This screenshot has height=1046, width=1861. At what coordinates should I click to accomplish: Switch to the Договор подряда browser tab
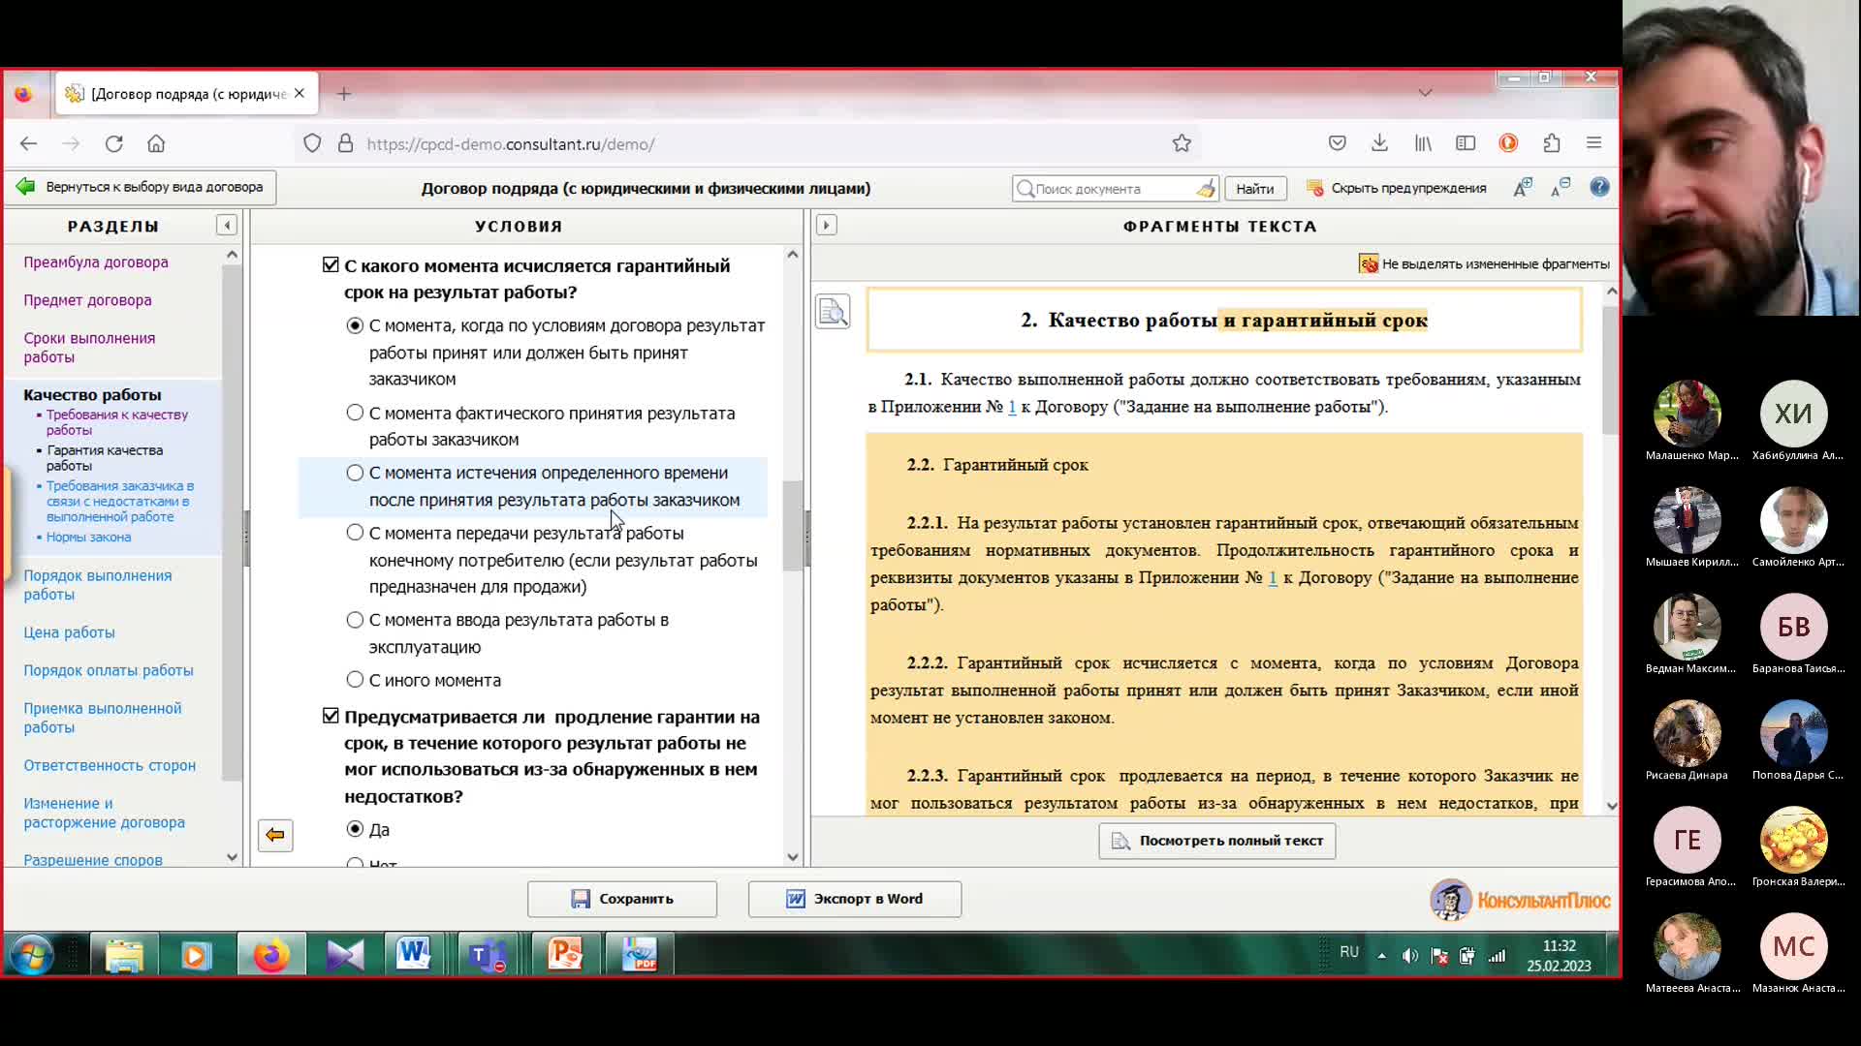186,94
